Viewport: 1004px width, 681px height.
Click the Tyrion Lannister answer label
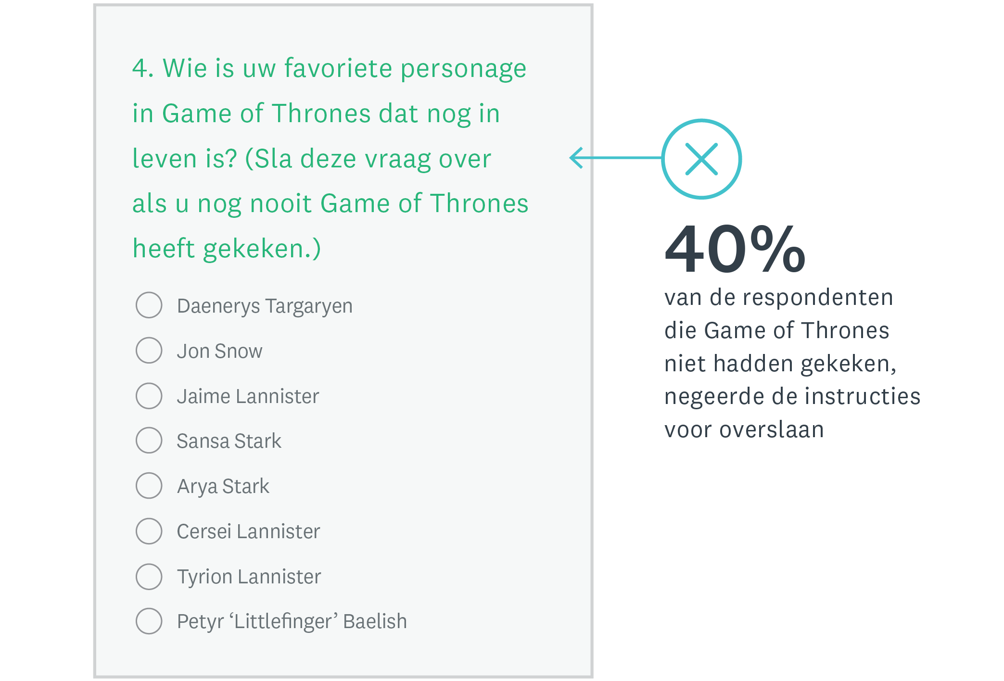coord(249,577)
